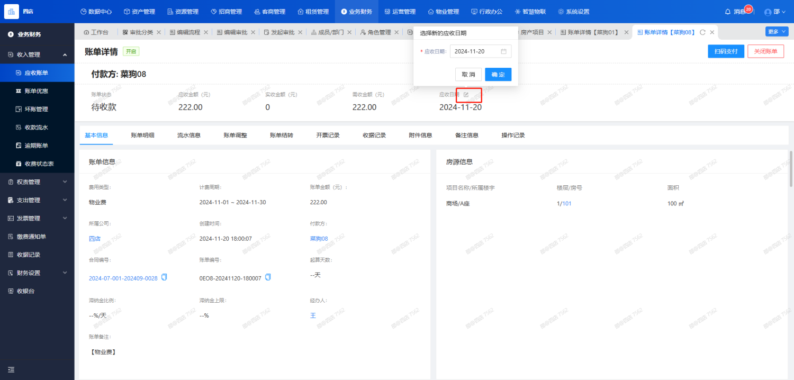
Task: Open the 资产管理 top menu
Action: tap(139, 12)
